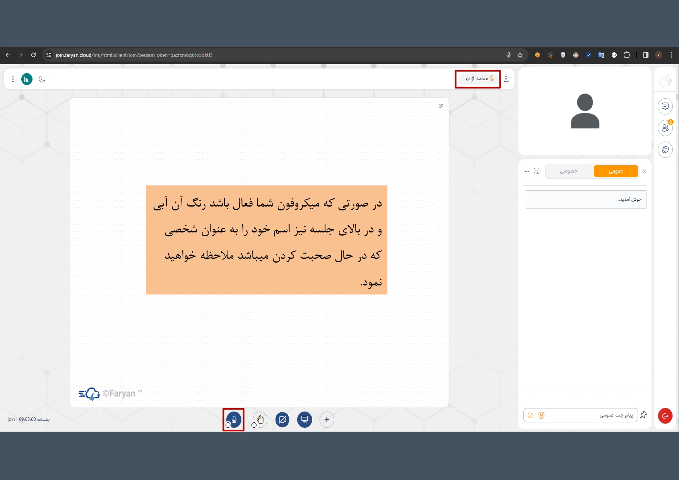Toggle the microphone mute button
This screenshot has height=480, width=679.
(234, 419)
